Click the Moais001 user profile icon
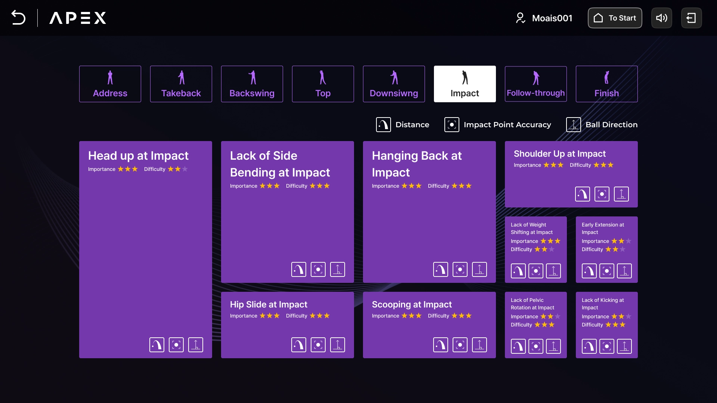Screen dimensions: 717x403 click(520, 18)
